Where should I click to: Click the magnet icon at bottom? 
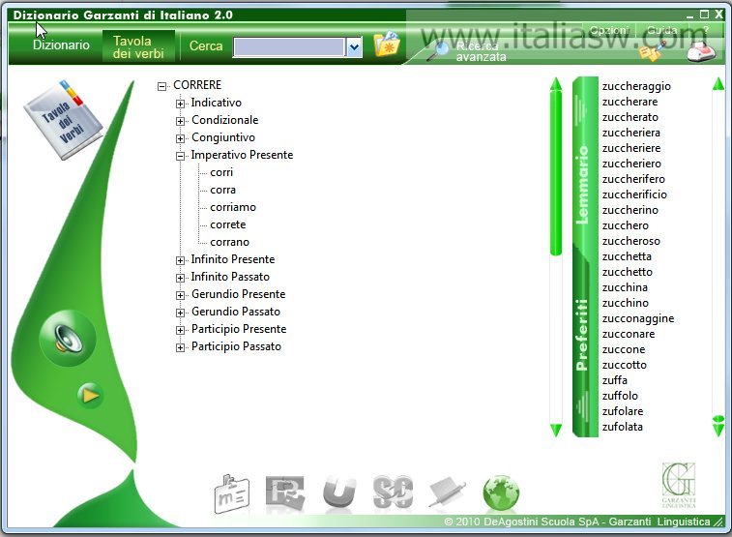[x=338, y=492]
